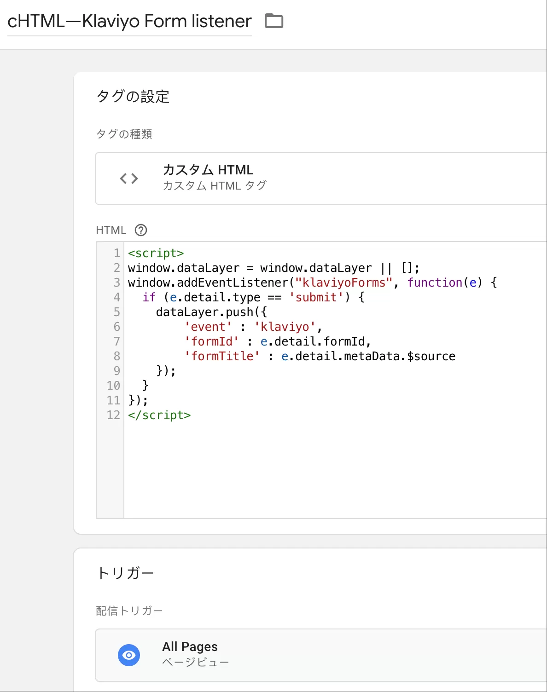Click the トリガー section heading
This screenshot has width=547, height=692.
125,573
